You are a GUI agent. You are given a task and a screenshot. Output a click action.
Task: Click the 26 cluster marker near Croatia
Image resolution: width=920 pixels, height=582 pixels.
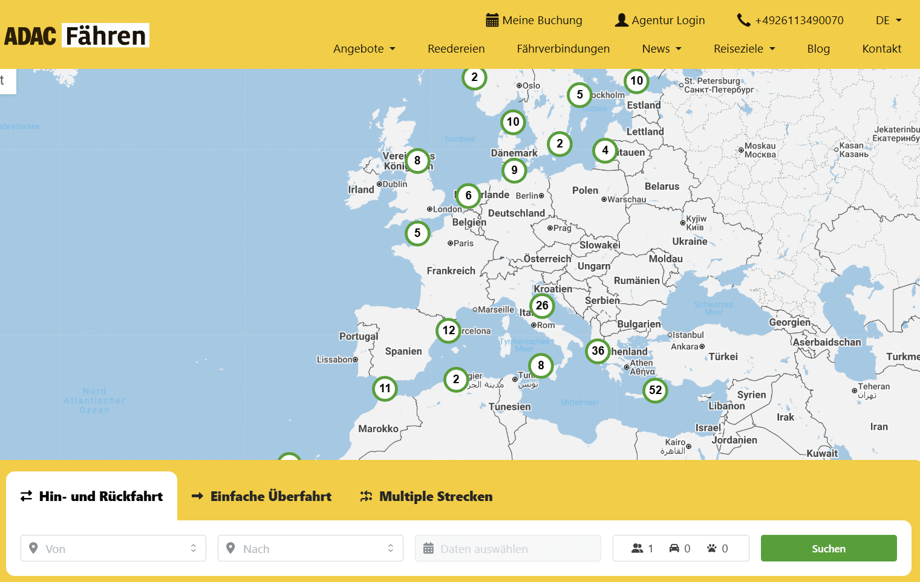coord(542,306)
